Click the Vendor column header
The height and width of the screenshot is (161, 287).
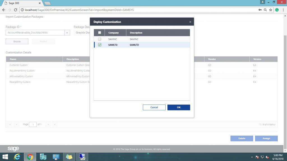point(227,59)
